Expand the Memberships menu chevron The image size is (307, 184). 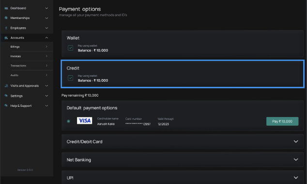[46, 18]
